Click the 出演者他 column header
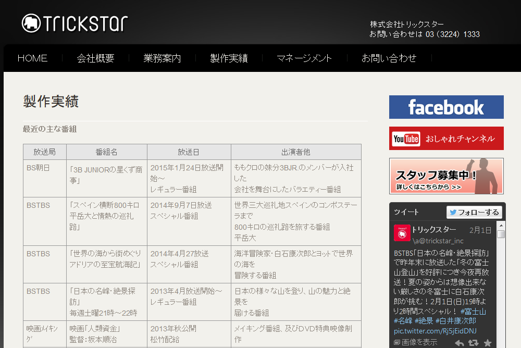 coord(296,152)
